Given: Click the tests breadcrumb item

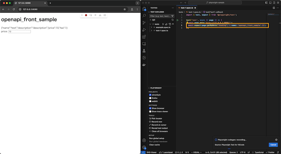Looking at the screenshot, I should click(x=181, y=12).
